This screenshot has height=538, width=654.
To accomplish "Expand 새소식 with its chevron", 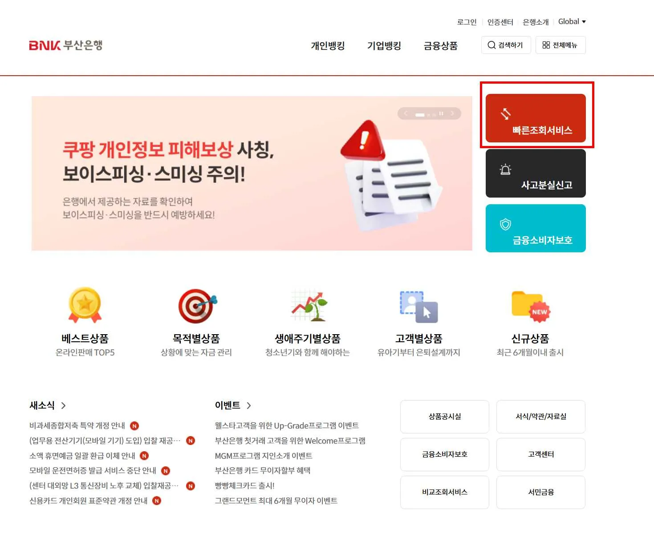I will (x=63, y=405).
